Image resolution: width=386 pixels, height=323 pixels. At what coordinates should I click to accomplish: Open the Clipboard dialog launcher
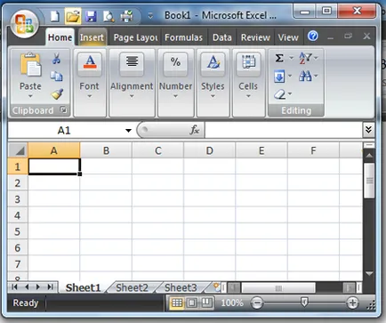click(x=63, y=110)
